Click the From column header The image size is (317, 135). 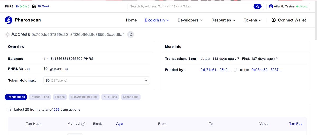coord(162,124)
